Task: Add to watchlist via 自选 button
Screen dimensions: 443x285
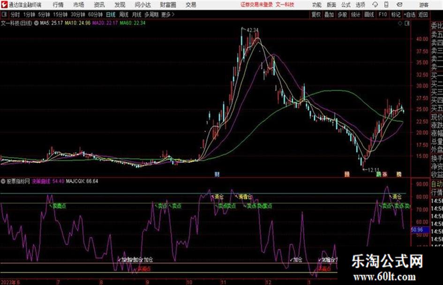Action: pyautogui.click(x=410, y=15)
